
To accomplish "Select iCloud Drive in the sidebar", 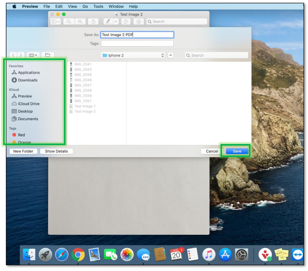I will (x=28, y=104).
